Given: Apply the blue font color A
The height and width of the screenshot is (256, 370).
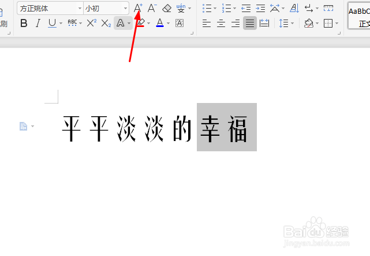Looking at the screenshot, I should pyautogui.click(x=160, y=23).
